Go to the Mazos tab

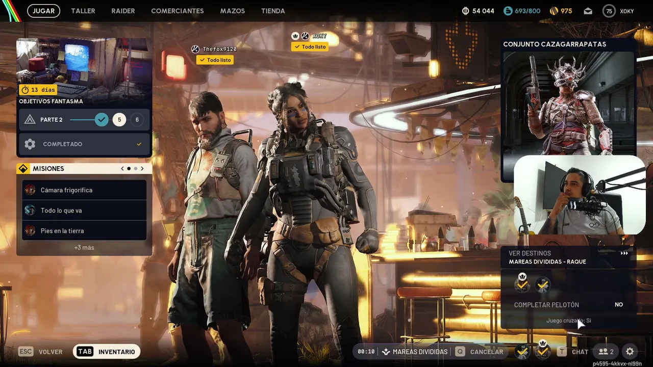click(x=233, y=11)
